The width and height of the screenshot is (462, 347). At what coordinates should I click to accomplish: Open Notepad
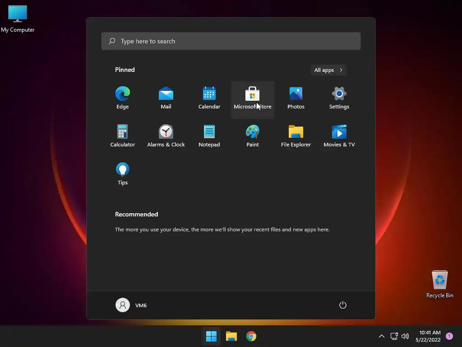(x=209, y=136)
